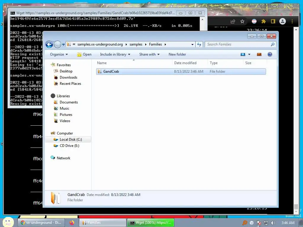Open the Share with dropdown
The width and height of the screenshot is (303, 227).
click(149, 54)
